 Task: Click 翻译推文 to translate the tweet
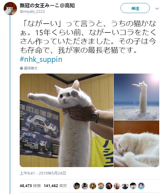pyautogui.click(x=31, y=68)
